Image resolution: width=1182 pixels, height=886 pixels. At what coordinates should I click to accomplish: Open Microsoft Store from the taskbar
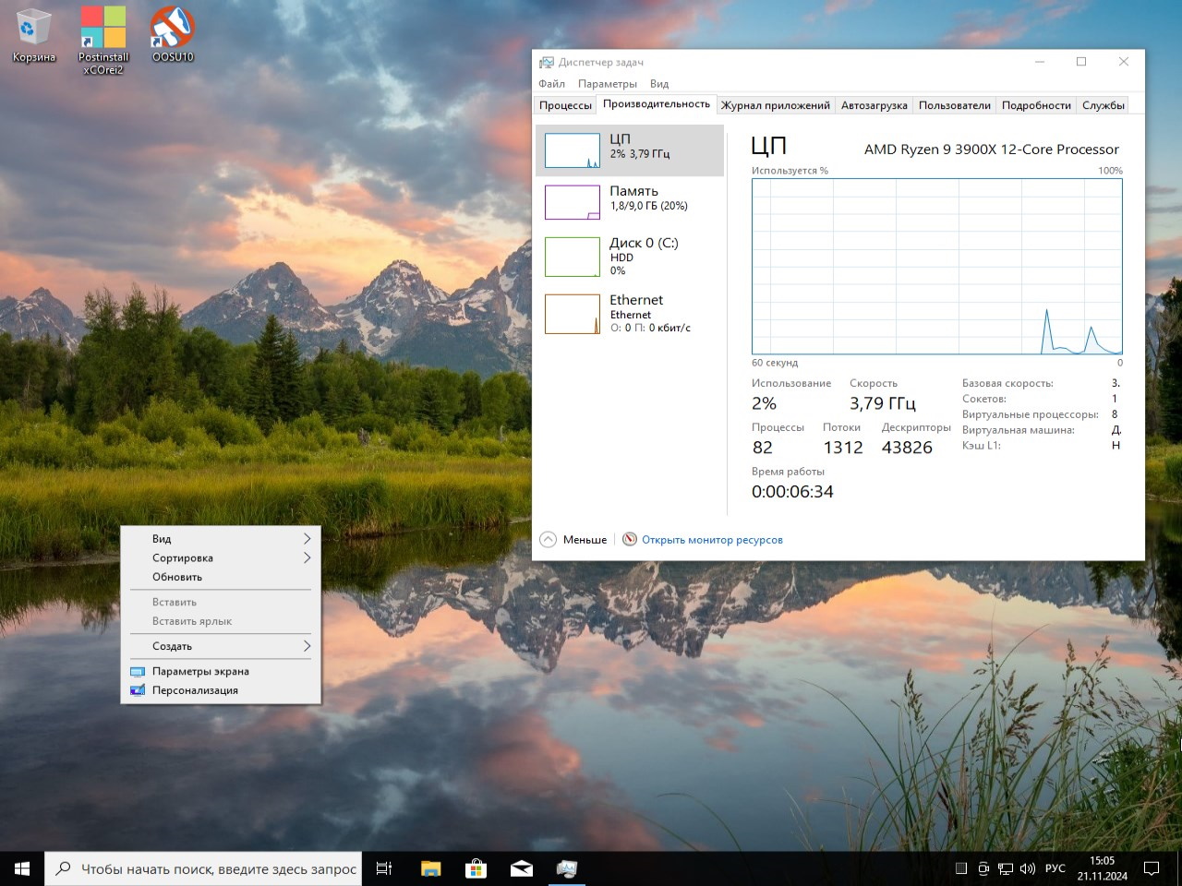coord(476,868)
